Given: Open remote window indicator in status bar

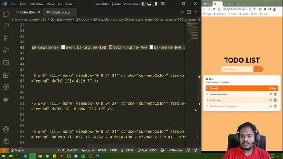Looking at the screenshot, I should click(4, 150).
